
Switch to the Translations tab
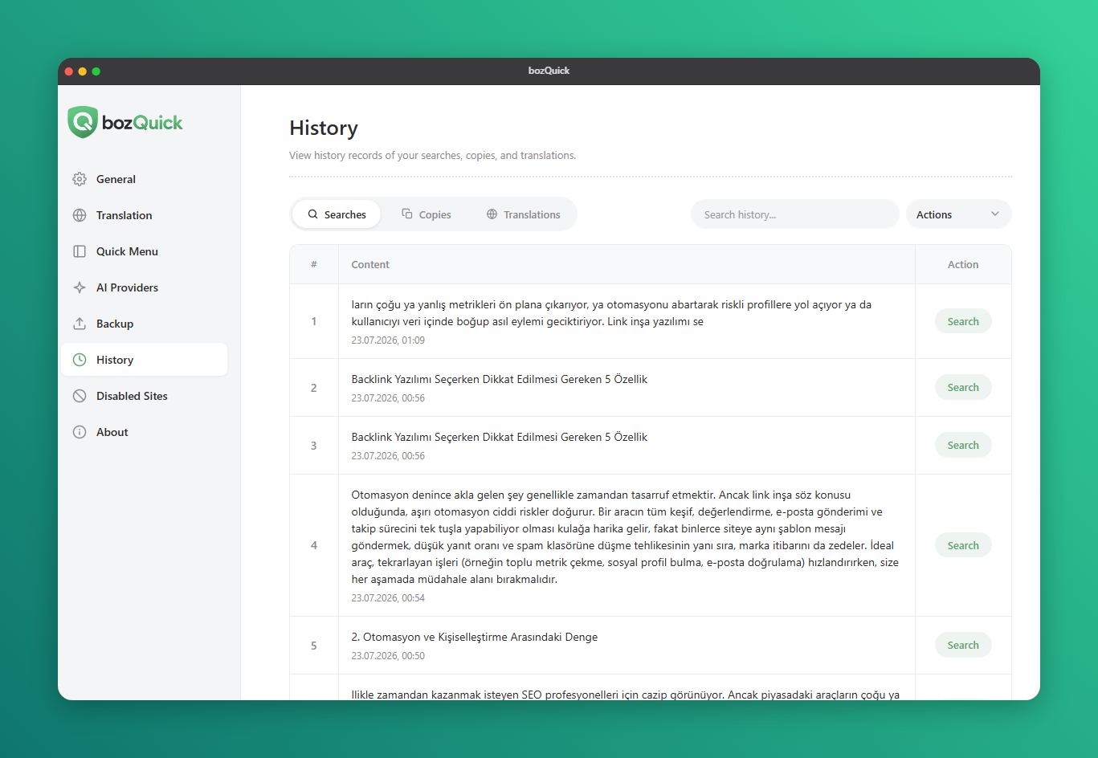click(524, 214)
